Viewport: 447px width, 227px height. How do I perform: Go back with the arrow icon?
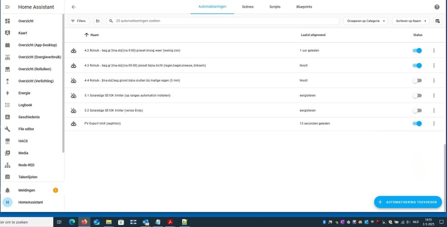click(x=74, y=7)
